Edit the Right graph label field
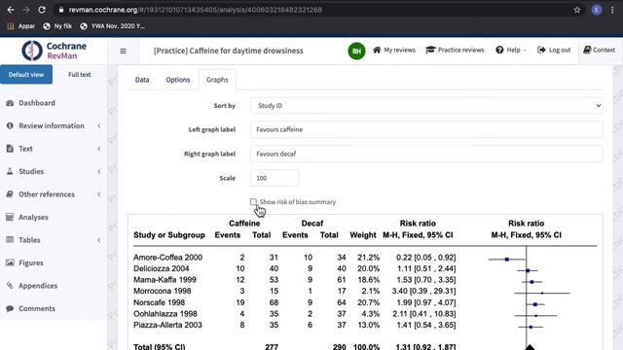Image resolution: width=623 pixels, height=350 pixels. [x=426, y=154]
